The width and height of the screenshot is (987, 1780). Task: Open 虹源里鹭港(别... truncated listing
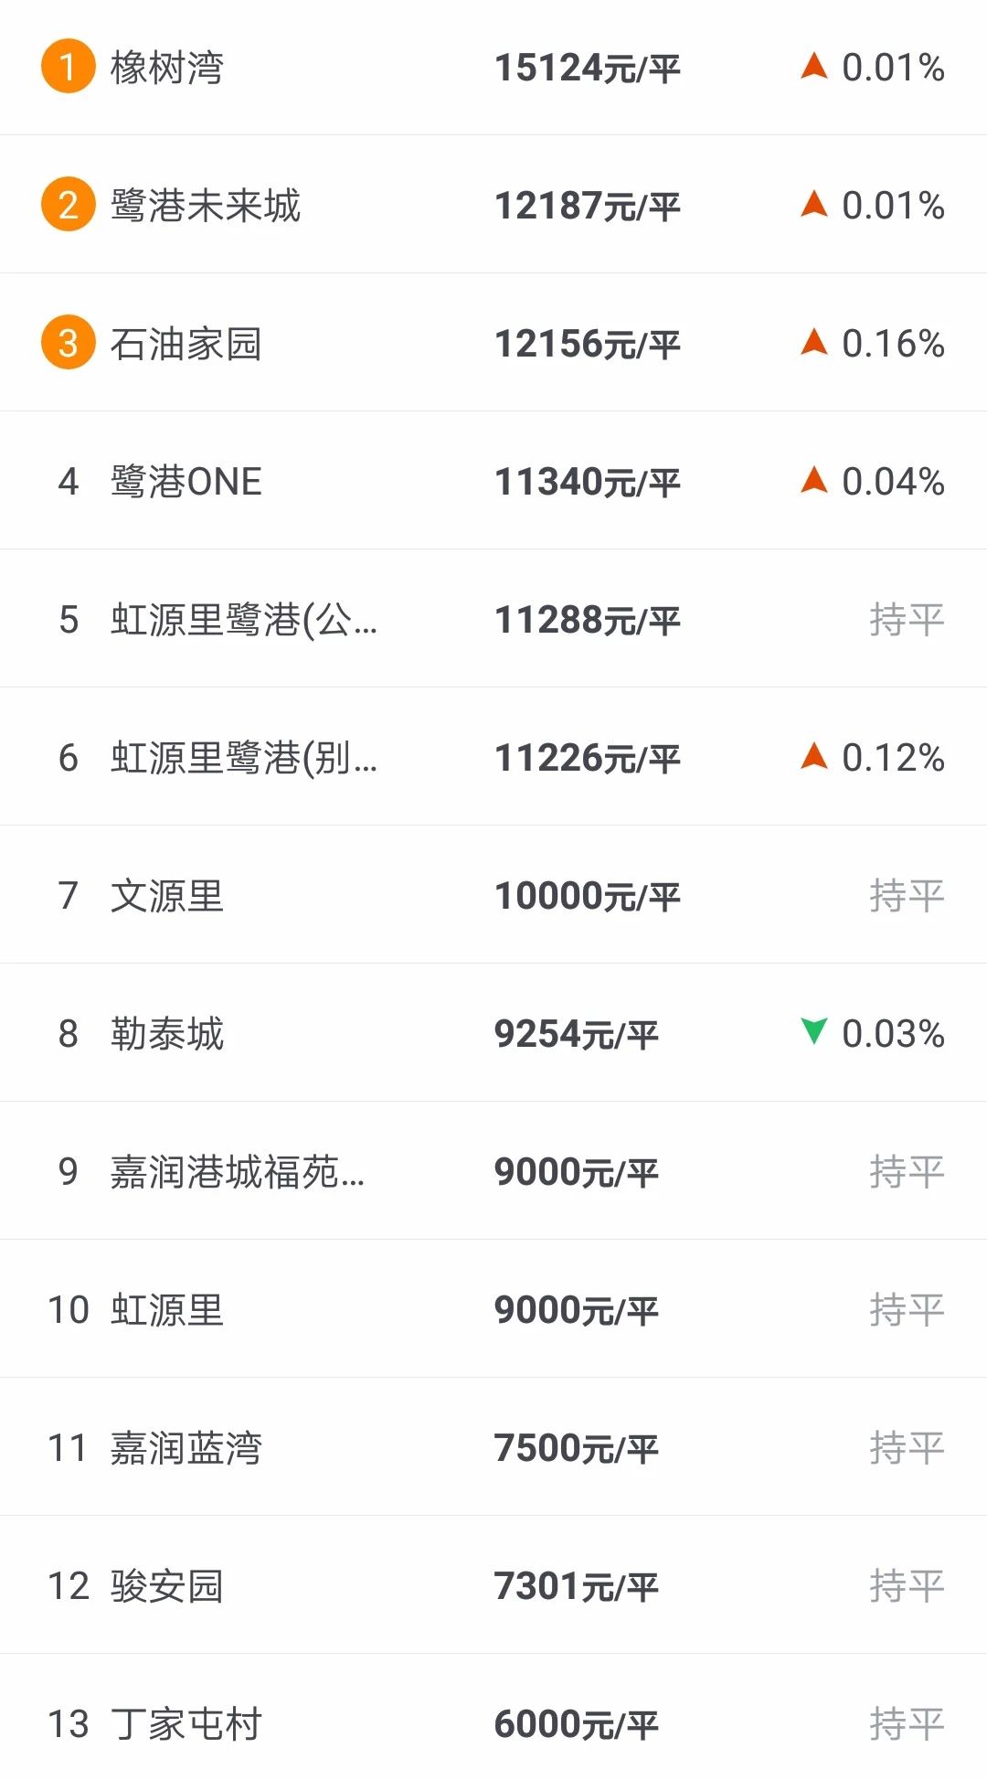tap(243, 758)
